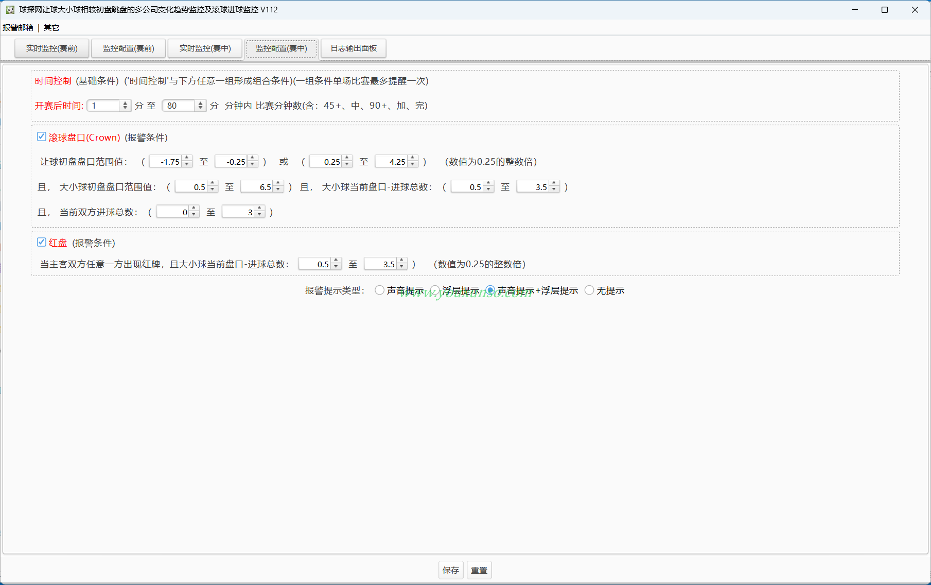This screenshot has height=585, width=931.
Task: Choose 声音提示+浮层提示 radio option
Action: pyautogui.click(x=490, y=290)
